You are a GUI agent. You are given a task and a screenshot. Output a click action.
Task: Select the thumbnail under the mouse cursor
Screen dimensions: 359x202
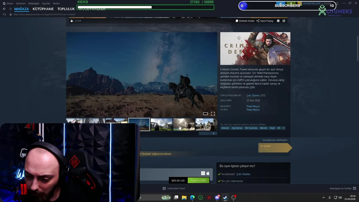(184, 124)
